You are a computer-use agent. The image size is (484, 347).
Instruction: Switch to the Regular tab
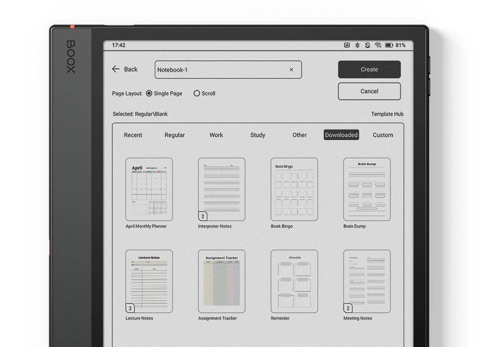(x=175, y=135)
